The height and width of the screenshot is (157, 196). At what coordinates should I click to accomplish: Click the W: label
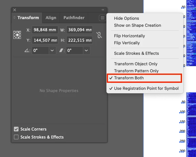pos(63,30)
